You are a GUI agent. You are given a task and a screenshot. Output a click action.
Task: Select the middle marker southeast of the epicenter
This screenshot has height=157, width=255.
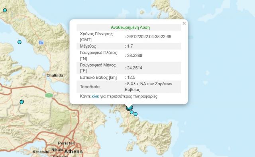(x=132, y=112)
